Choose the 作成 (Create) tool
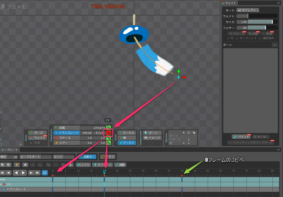283x197 pixels. coord(37,143)
